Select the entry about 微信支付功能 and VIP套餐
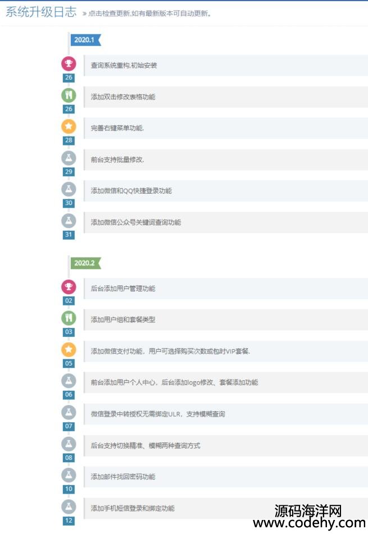Viewport: 368px width, 534px height. click(x=225, y=351)
